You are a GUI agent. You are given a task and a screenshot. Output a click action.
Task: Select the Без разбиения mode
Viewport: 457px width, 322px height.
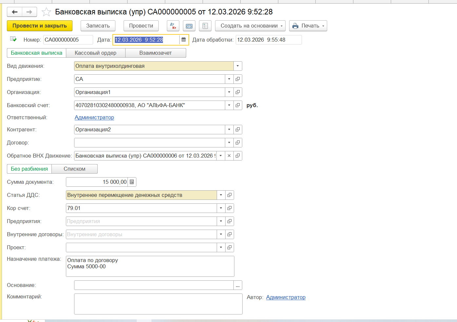click(x=30, y=169)
